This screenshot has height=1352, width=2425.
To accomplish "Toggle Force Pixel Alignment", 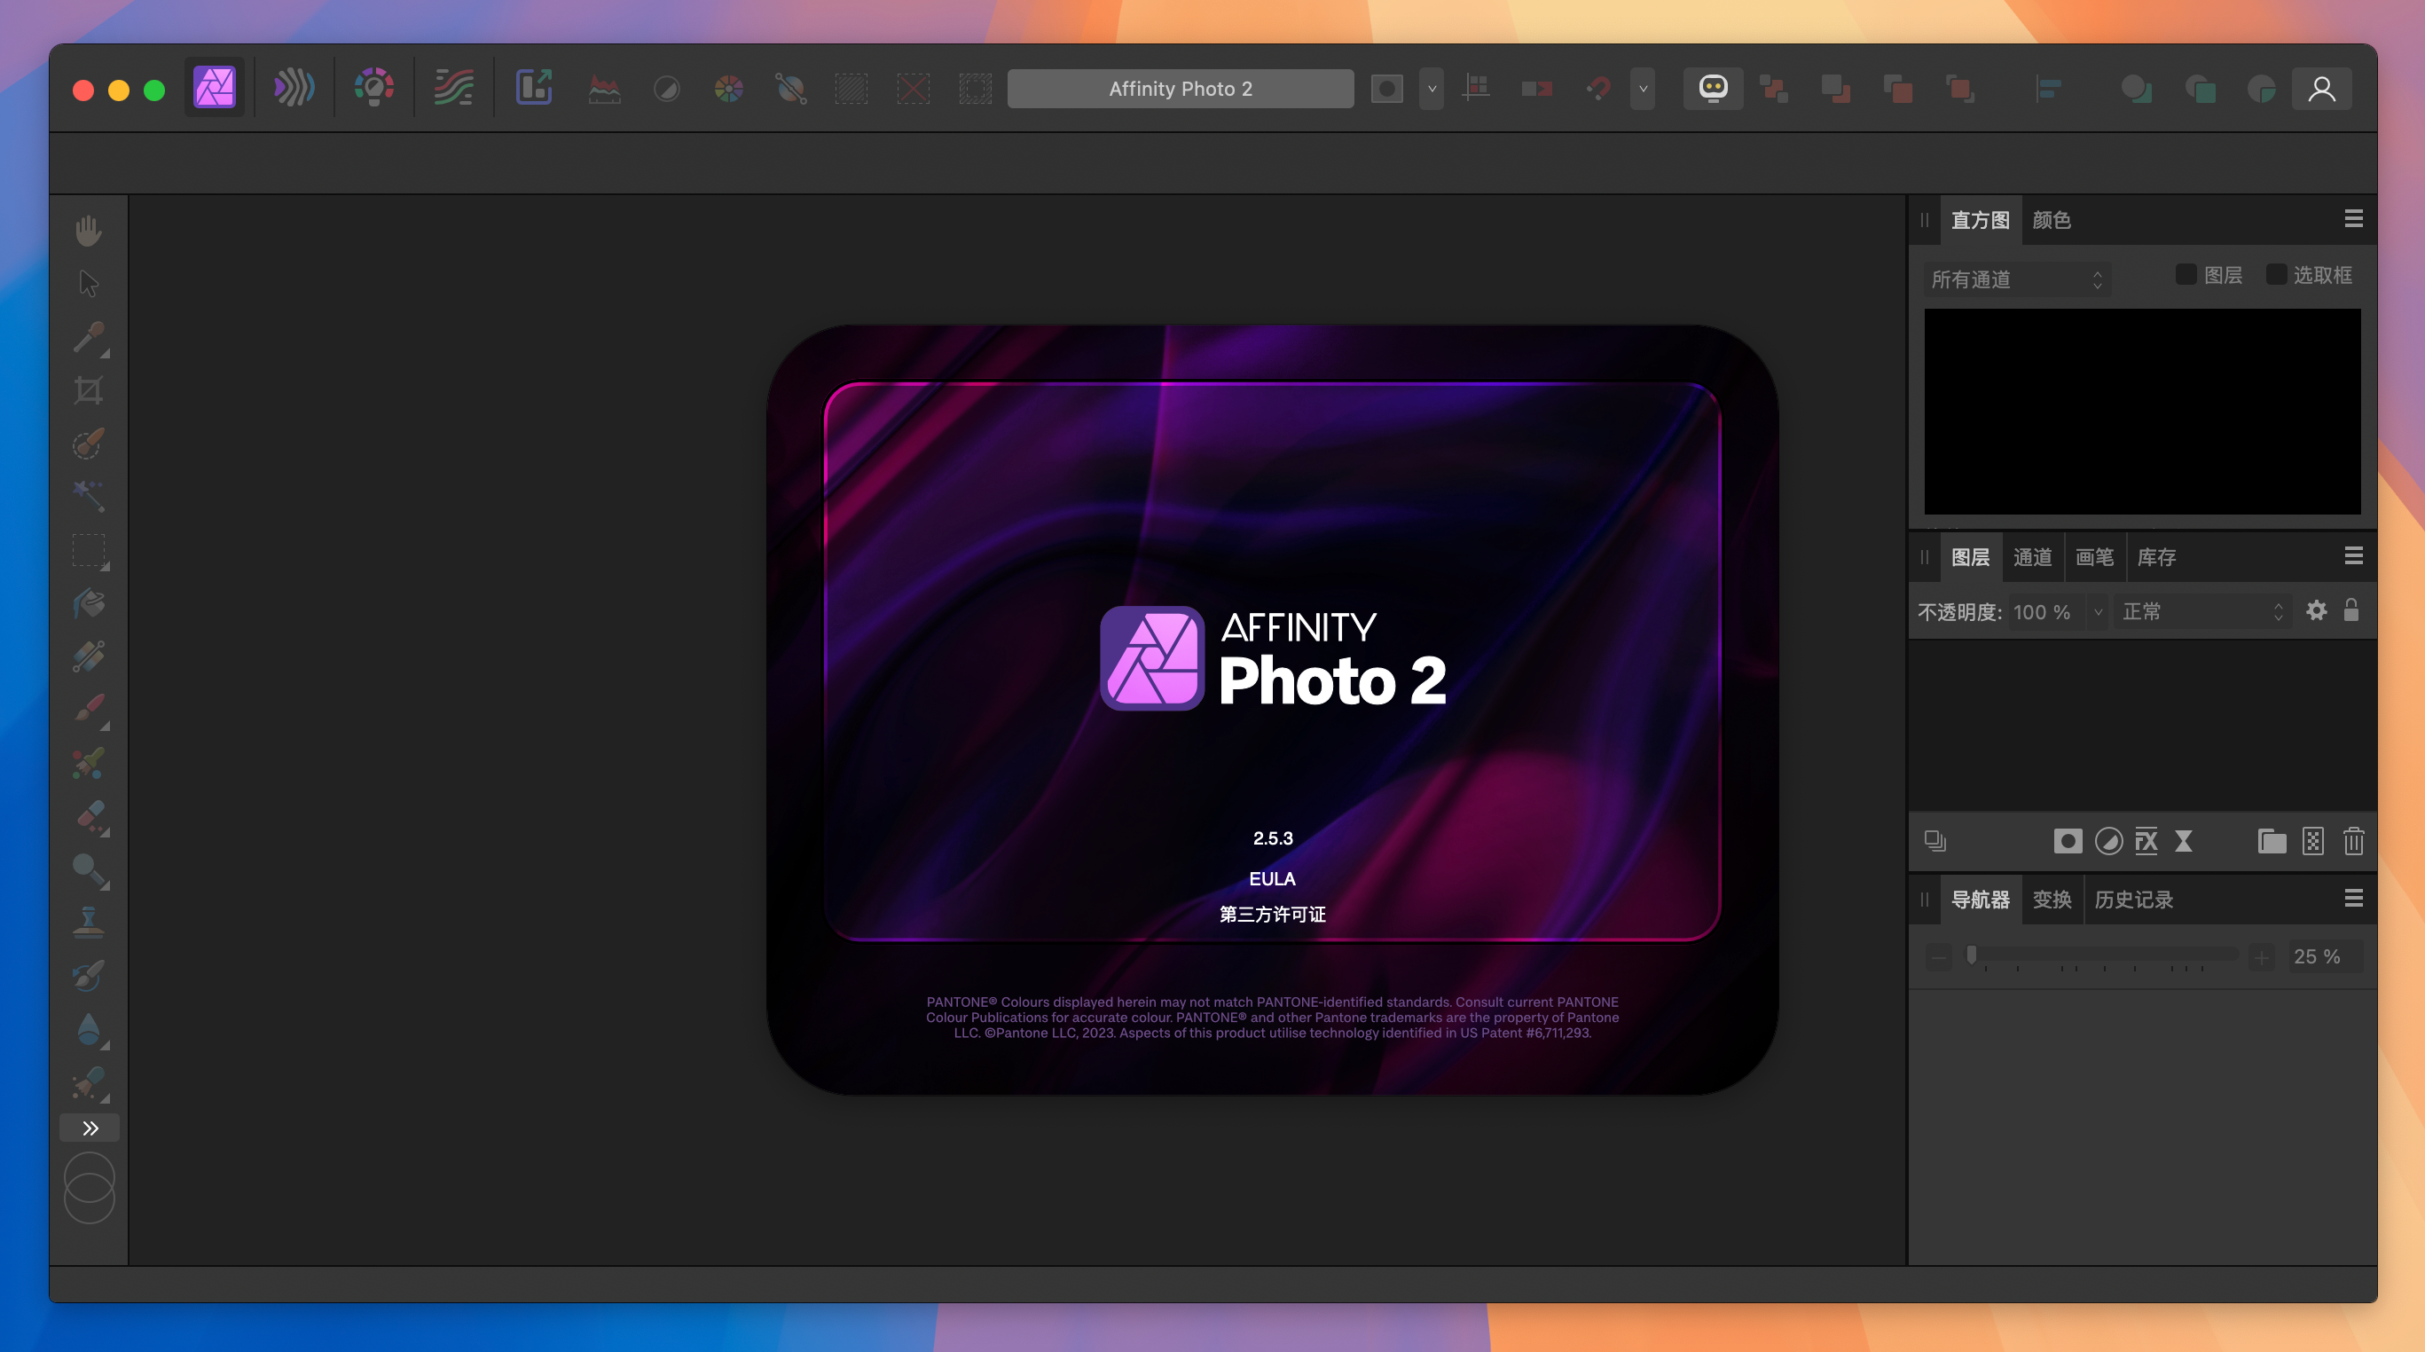I will coord(1476,90).
